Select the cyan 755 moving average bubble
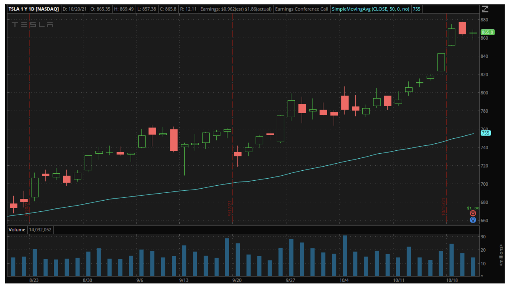This screenshot has width=511, height=288. 486,133
